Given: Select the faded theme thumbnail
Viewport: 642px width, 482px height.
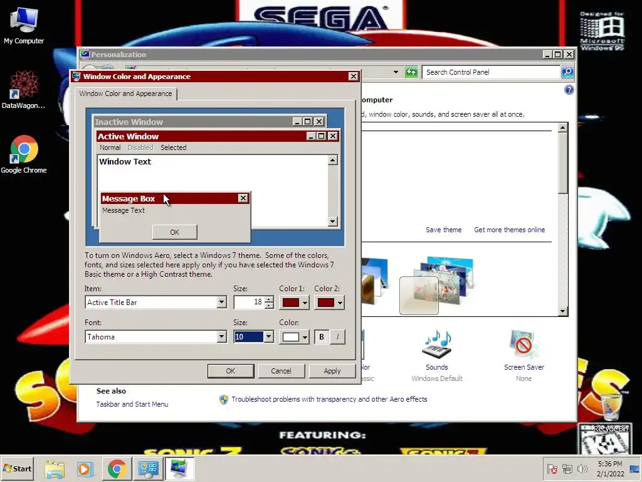Looking at the screenshot, I should coord(419,295).
